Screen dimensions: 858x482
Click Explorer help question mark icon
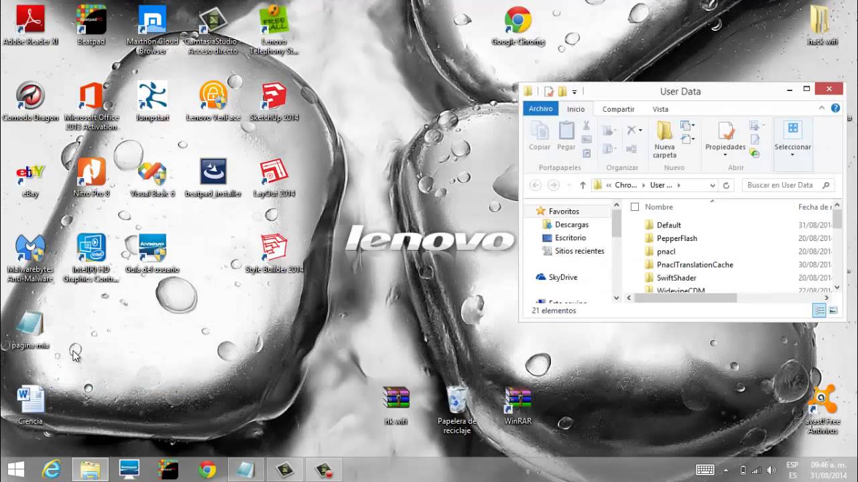835,108
